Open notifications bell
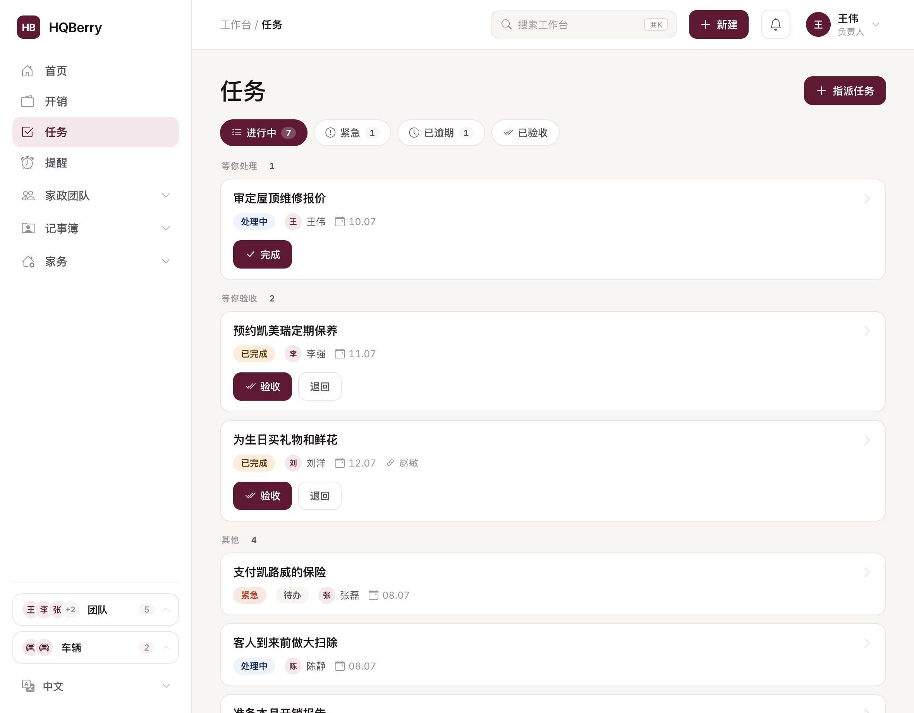 tap(775, 25)
